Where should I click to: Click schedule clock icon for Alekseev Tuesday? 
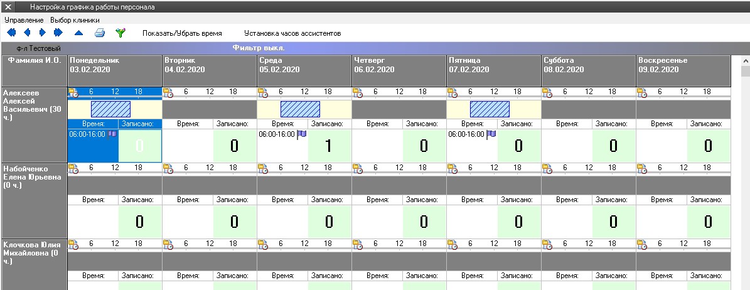[168, 93]
